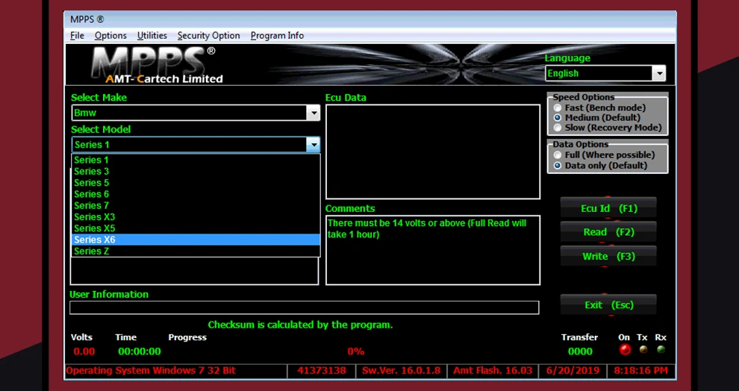The width and height of the screenshot is (739, 391).
Task: Open the Options menu
Action: (x=110, y=35)
